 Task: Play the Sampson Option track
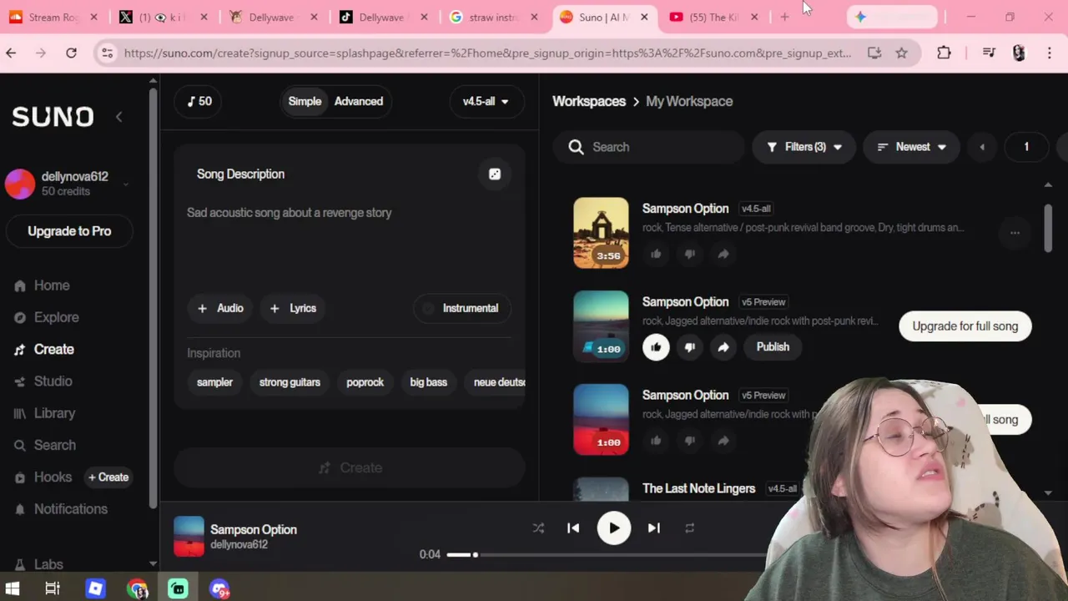pyautogui.click(x=614, y=528)
